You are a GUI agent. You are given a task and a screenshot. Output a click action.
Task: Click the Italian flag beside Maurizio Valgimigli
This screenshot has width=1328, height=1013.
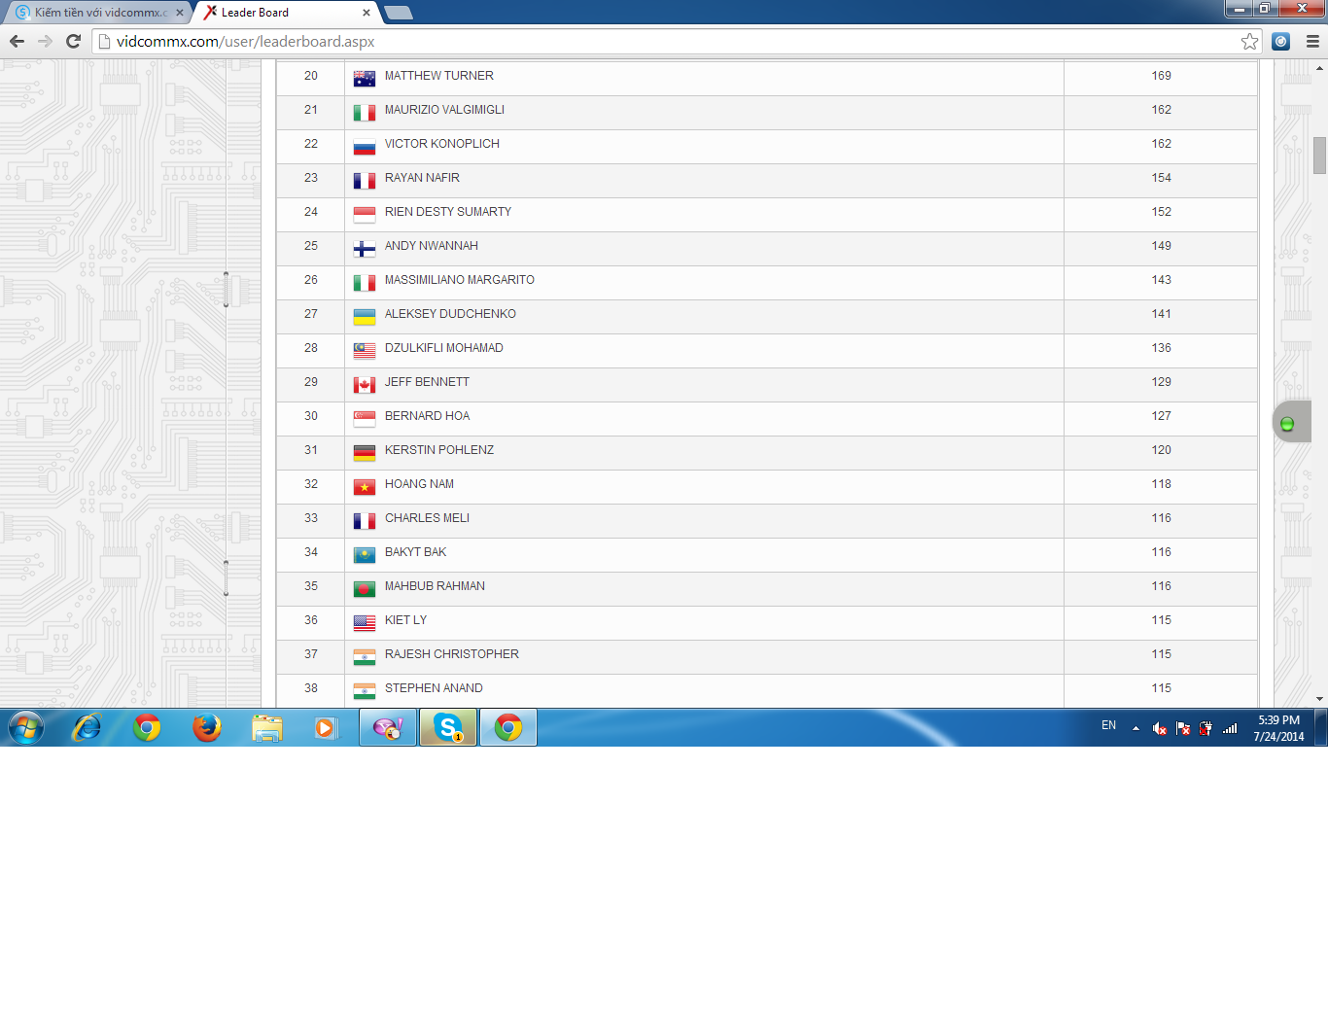pyautogui.click(x=365, y=113)
